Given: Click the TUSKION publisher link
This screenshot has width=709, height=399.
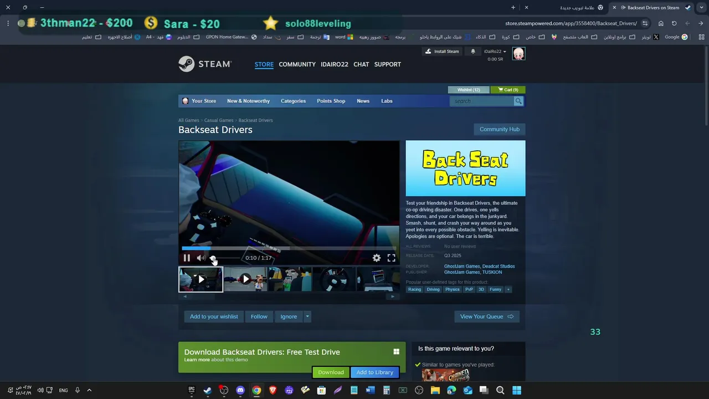Looking at the screenshot, I should pos(492,272).
